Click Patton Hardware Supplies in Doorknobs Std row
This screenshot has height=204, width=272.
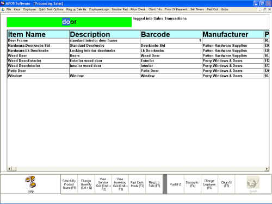tap(233, 46)
